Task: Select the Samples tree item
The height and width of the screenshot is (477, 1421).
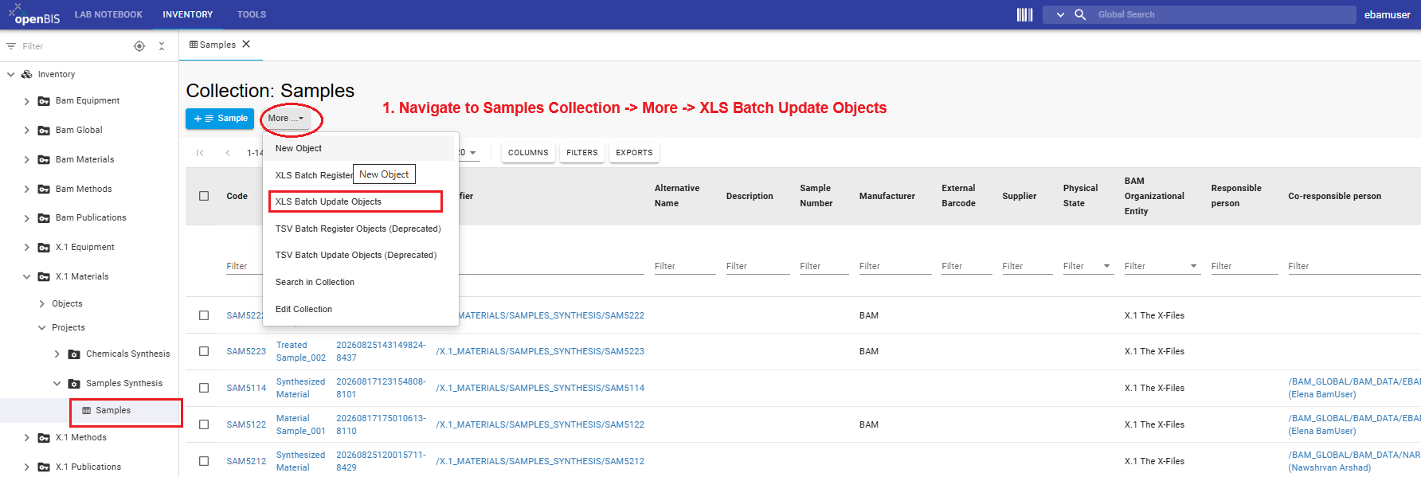Action: pyautogui.click(x=113, y=411)
